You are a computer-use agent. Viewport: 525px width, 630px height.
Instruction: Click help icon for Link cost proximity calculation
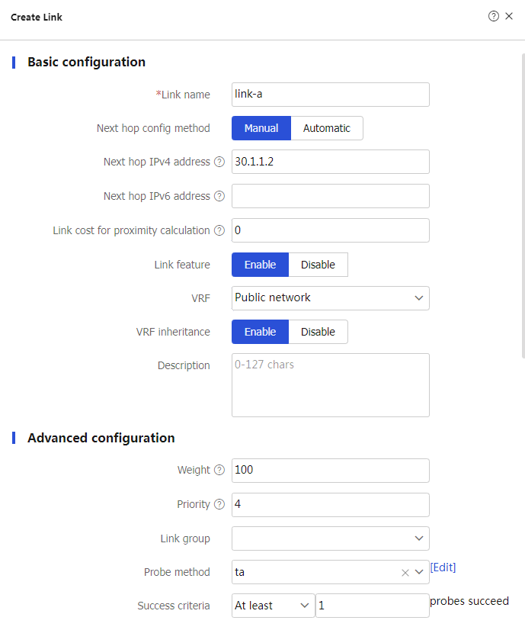point(219,230)
